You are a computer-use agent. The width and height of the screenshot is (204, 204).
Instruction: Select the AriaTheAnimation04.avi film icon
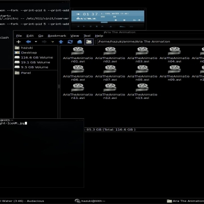[x=174, y=51]
